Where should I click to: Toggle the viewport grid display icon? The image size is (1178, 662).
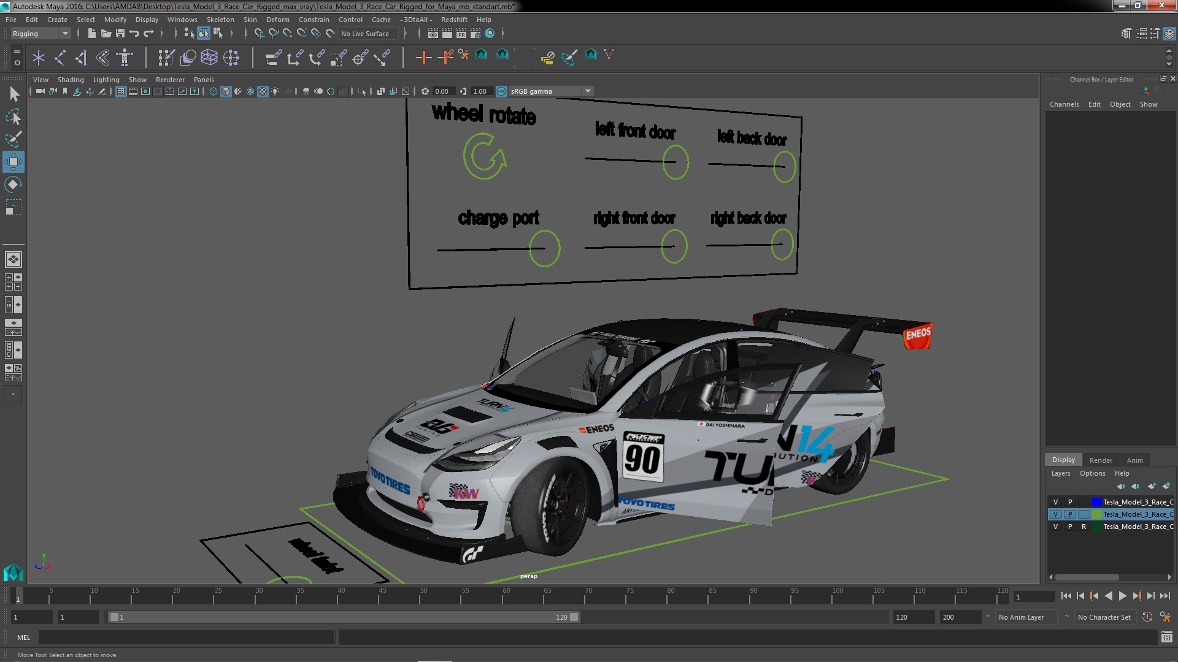[121, 91]
